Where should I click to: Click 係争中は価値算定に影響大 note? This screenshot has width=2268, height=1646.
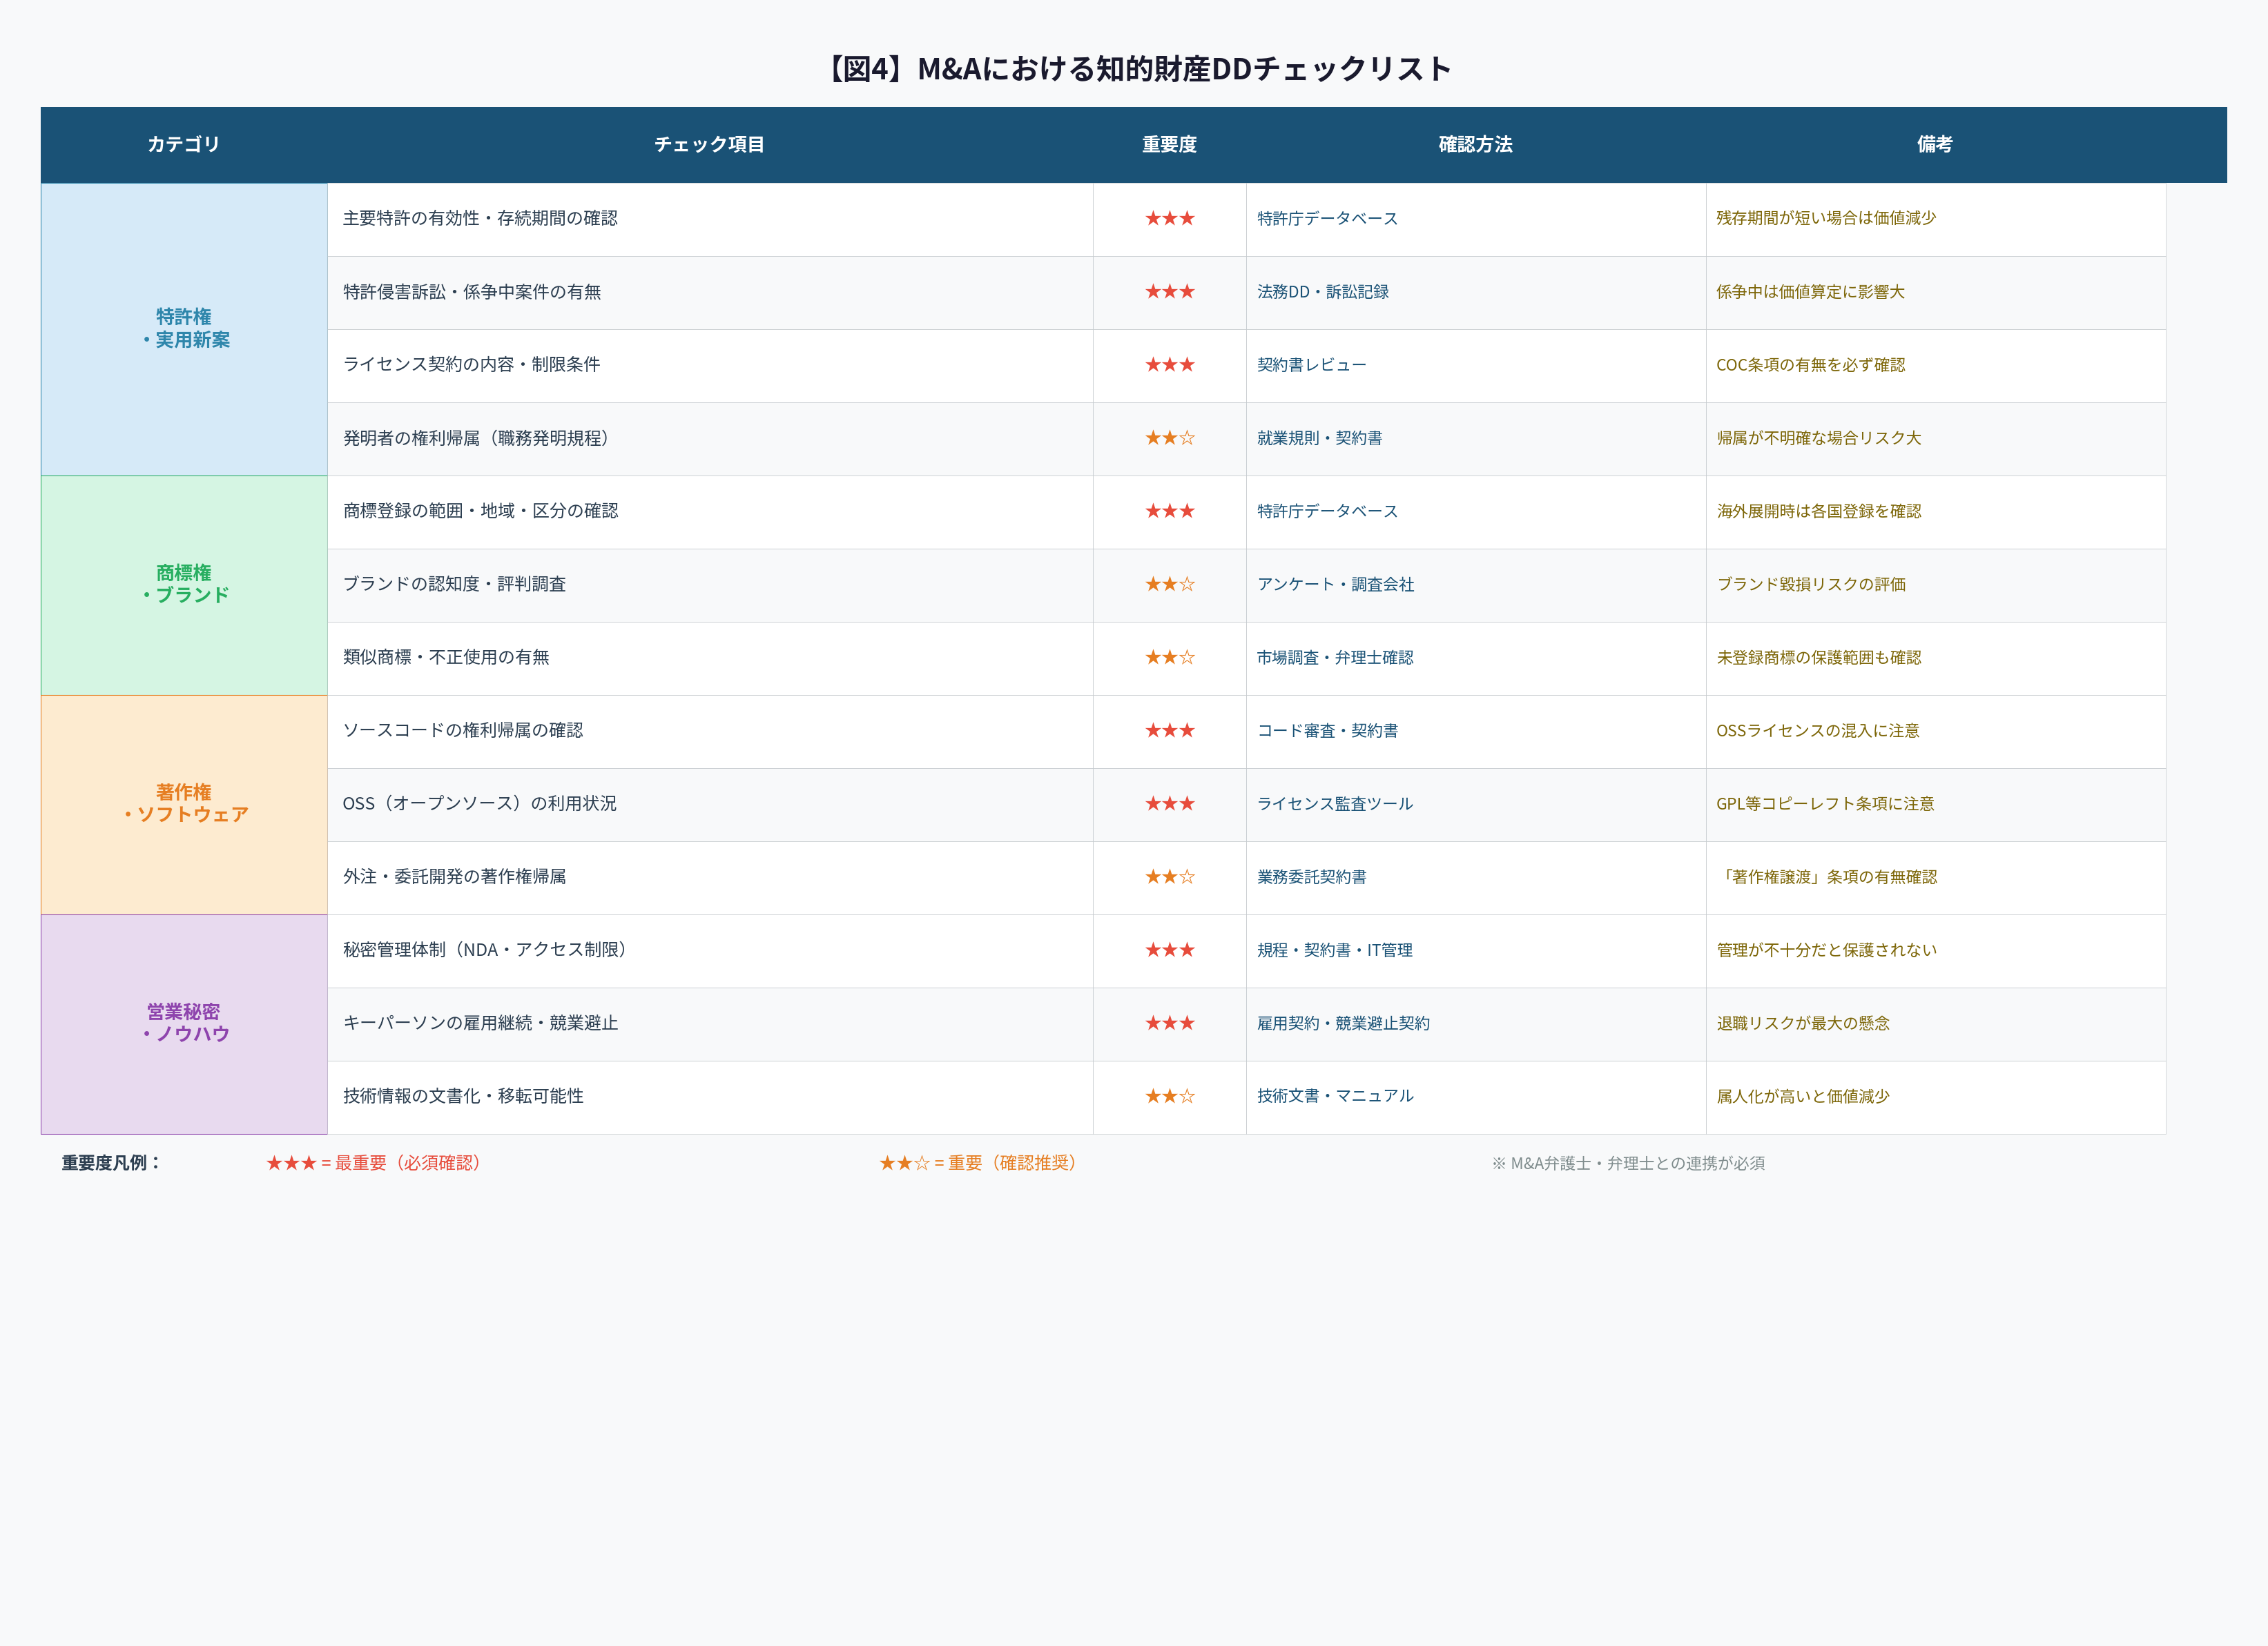[x=1810, y=292]
